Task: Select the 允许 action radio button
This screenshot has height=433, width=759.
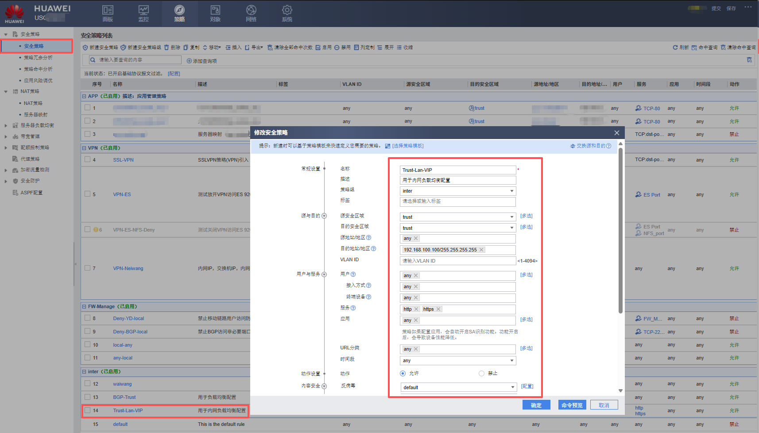Action: point(403,374)
